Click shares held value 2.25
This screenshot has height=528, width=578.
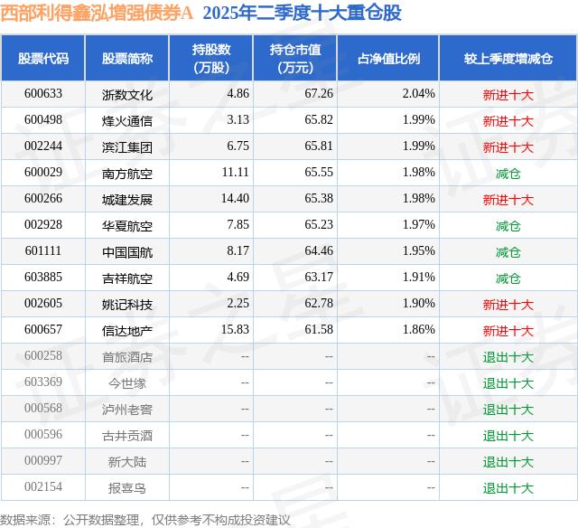238,303
